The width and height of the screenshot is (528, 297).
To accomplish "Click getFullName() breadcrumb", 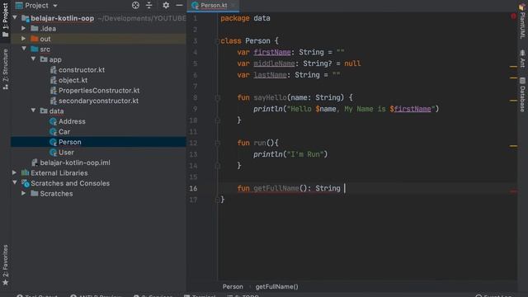I will [x=277, y=286].
